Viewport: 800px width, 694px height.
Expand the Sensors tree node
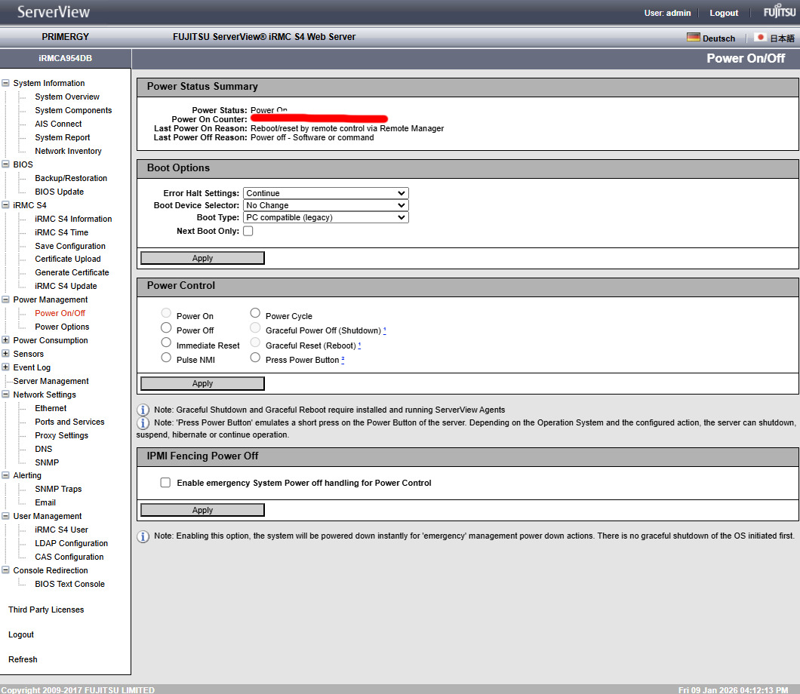coord(5,353)
